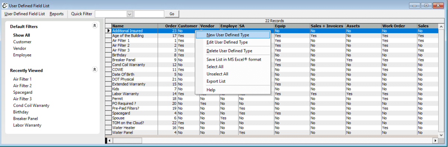This screenshot has height=147, width=448.
Task: Sort by the Equip column header
Action: click(x=292, y=26)
